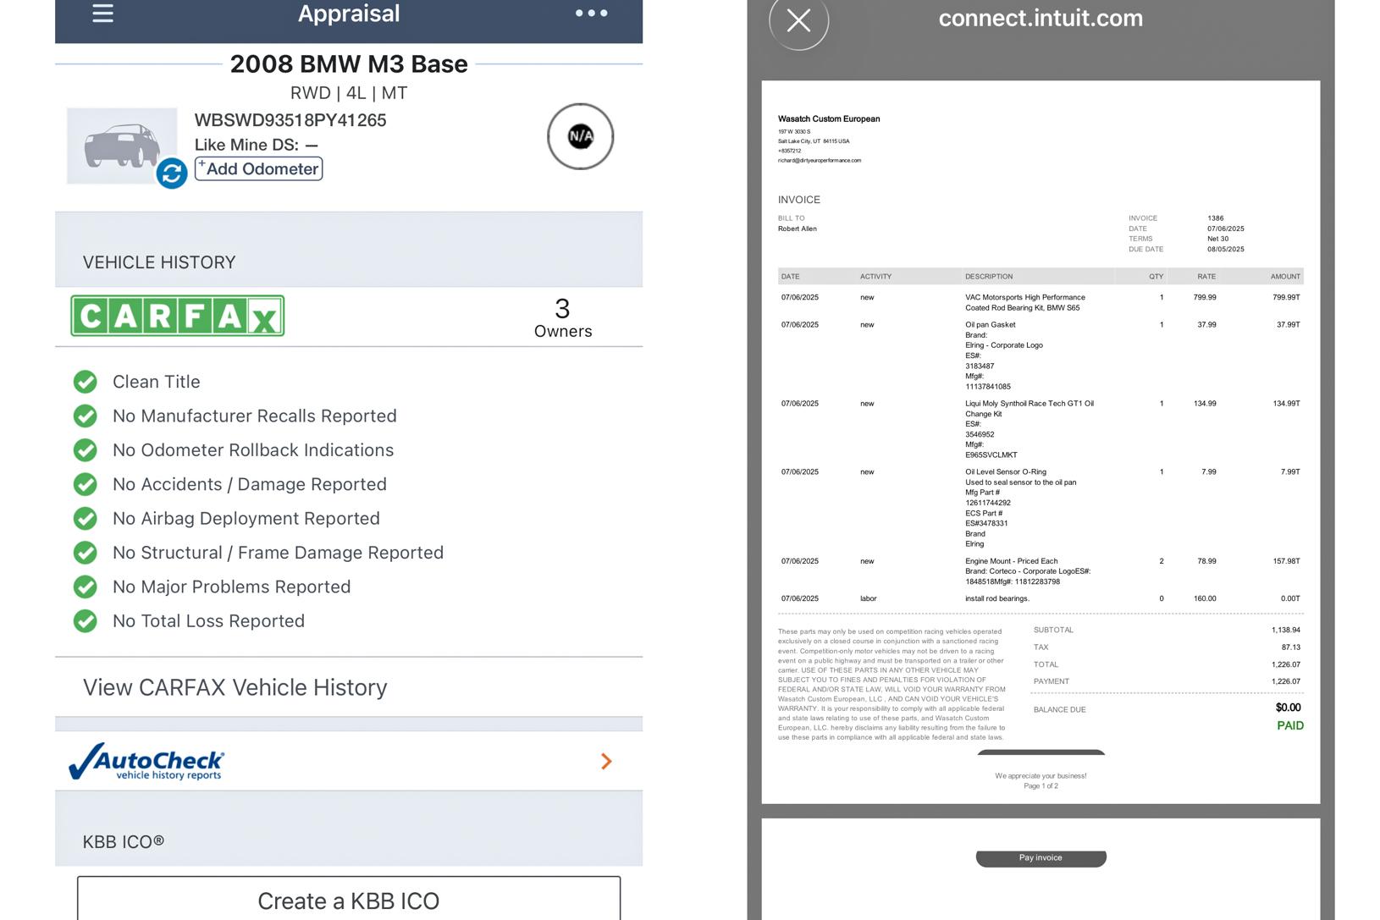Select the due date 08/05/2025
This screenshot has height=920, width=1380.
pos(1225,250)
